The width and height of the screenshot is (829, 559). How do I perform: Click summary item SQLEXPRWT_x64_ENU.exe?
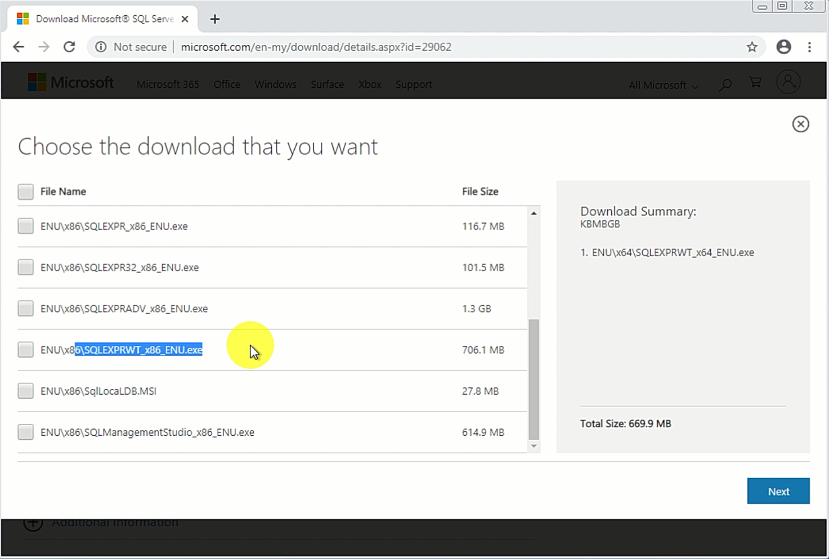pos(673,253)
